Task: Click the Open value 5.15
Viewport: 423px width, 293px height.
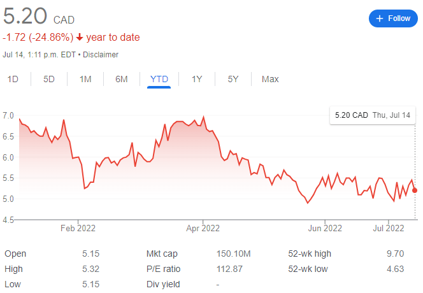Action: click(x=90, y=254)
